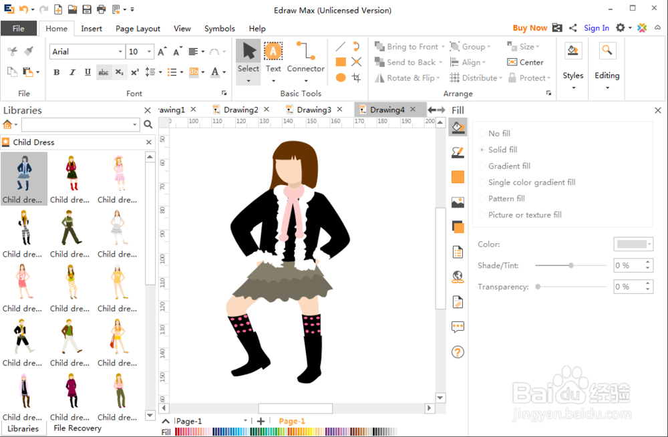Choose the Gradient fill option

click(483, 166)
